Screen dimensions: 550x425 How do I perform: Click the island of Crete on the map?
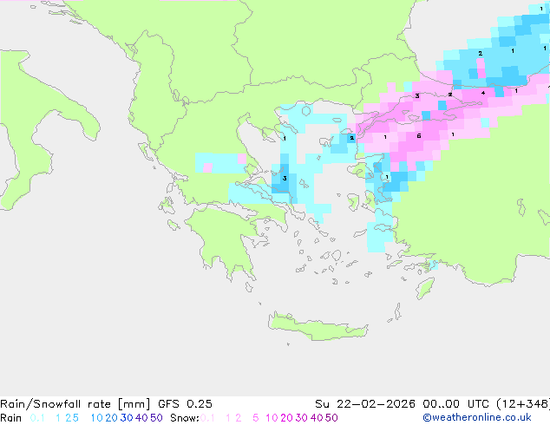[318, 326]
